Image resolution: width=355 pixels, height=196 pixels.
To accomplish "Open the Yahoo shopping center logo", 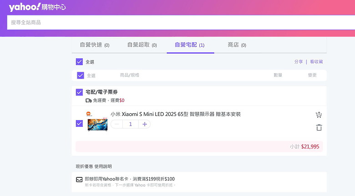I will coord(37,7).
